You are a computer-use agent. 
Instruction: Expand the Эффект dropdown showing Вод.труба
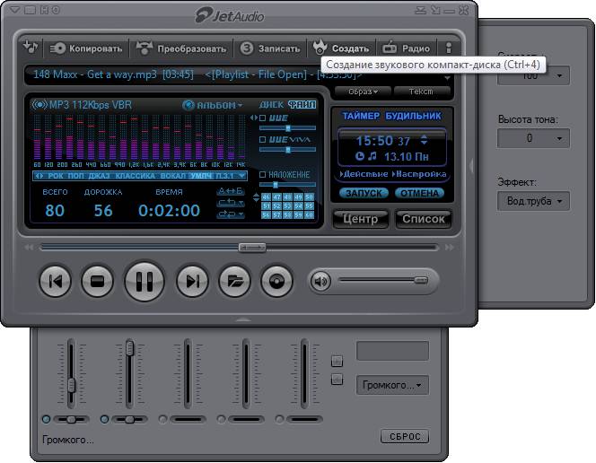(x=533, y=201)
